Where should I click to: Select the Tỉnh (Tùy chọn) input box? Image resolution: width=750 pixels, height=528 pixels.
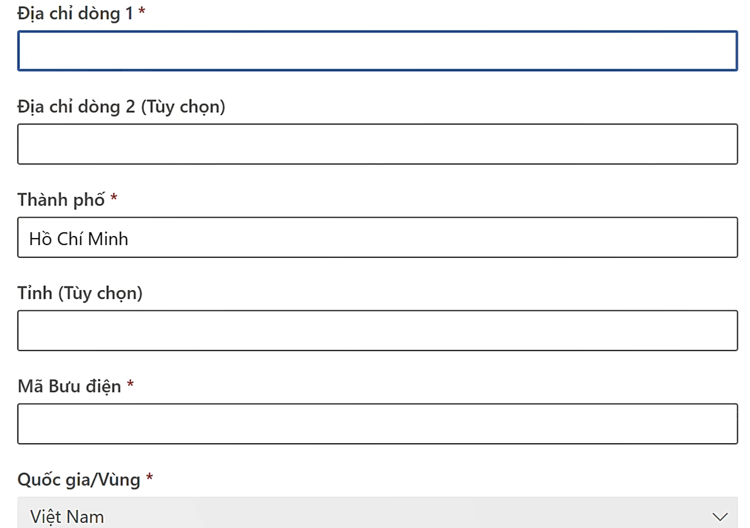(377, 331)
